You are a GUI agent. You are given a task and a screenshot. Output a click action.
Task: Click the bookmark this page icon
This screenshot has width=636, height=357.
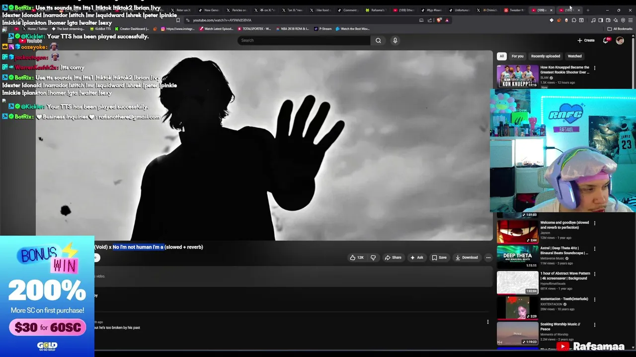coord(178,20)
